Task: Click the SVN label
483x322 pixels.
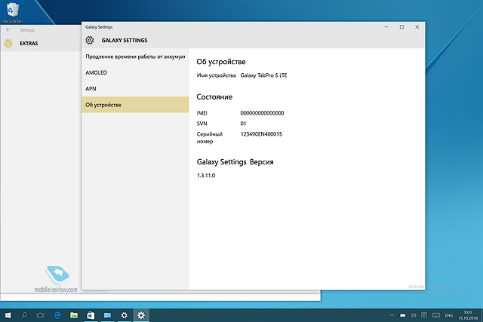Action: pos(202,124)
